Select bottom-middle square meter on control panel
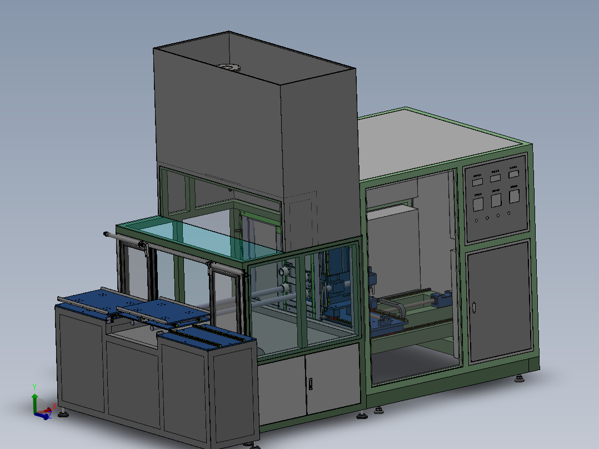This screenshot has width=599, height=449. point(496,201)
